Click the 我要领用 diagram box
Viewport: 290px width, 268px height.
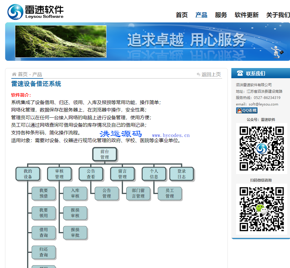pos(44,213)
